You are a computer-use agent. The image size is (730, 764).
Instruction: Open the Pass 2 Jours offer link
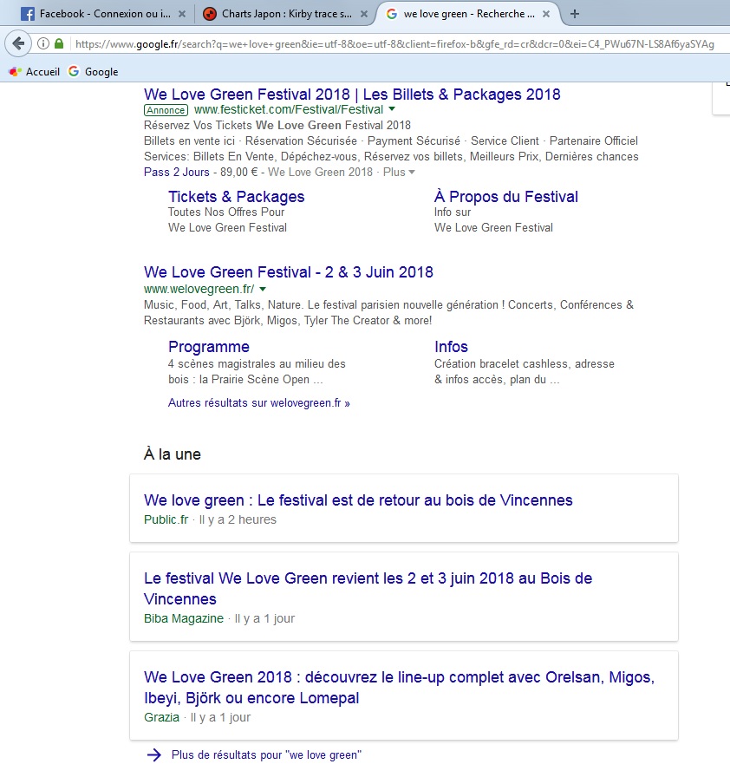coord(177,172)
